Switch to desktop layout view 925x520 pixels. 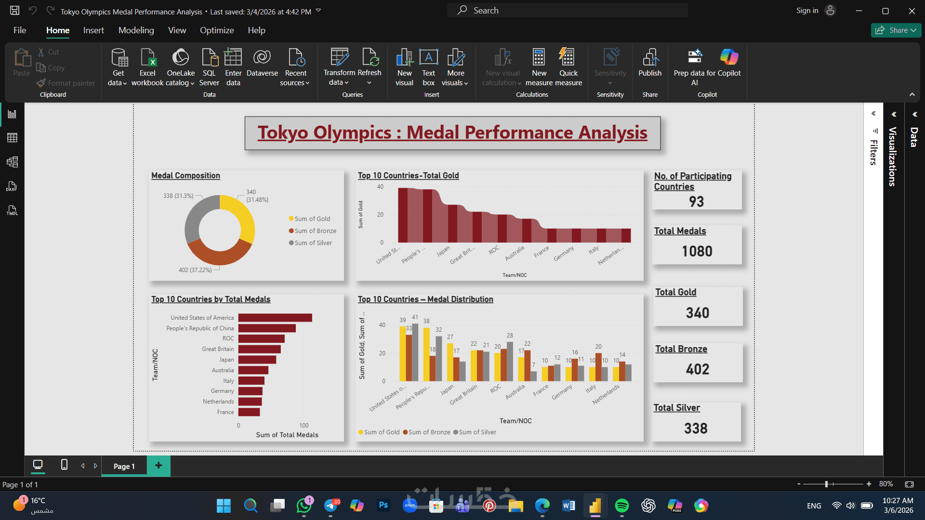click(x=38, y=465)
